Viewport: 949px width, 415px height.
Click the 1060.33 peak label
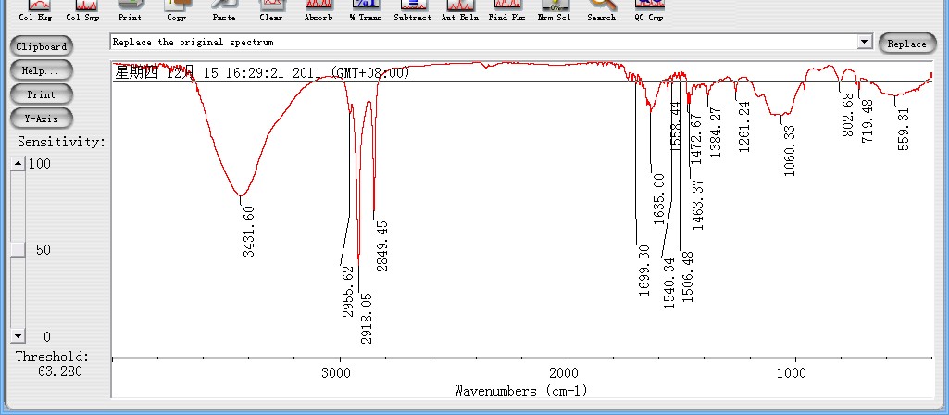point(789,151)
